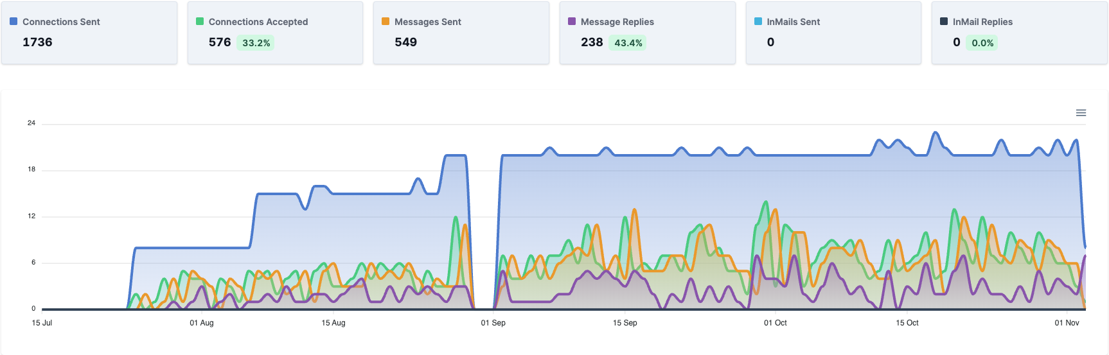Toggle the Connections Sent series label
This screenshot has height=355, width=1109.
(61, 22)
